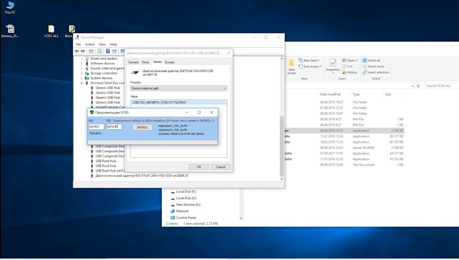Select value USB\VID_0403&PID_FA3E\RTTQDWJO
The width and height of the screenshot is (459, 260).
178,103
